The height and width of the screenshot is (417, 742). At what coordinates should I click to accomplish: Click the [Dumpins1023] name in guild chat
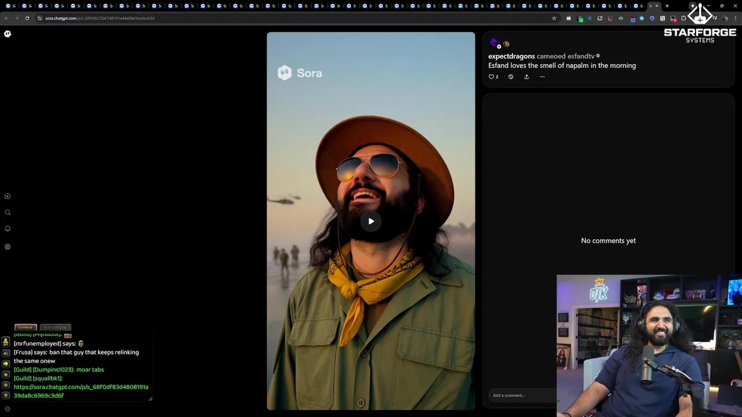(53, 370)
